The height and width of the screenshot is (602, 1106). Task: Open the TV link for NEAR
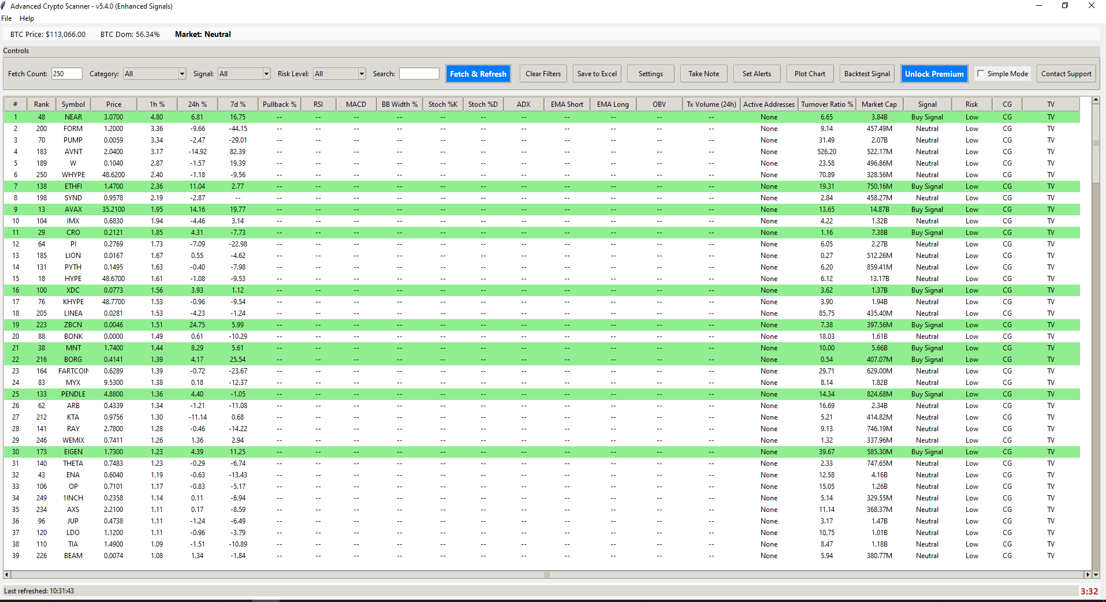(x=1050, y=117)
